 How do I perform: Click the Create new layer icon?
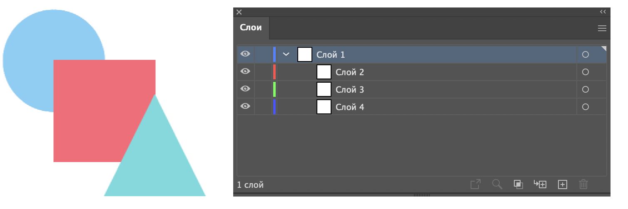[563, 184]
